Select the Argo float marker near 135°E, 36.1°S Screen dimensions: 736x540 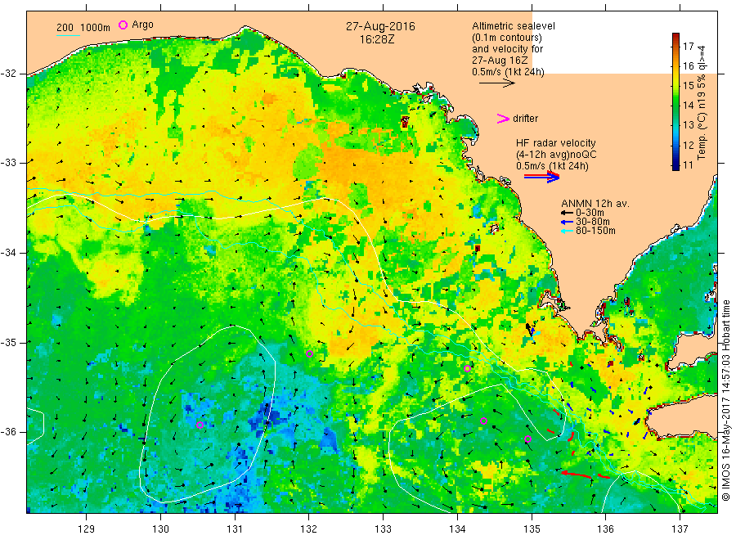[527, 439]
